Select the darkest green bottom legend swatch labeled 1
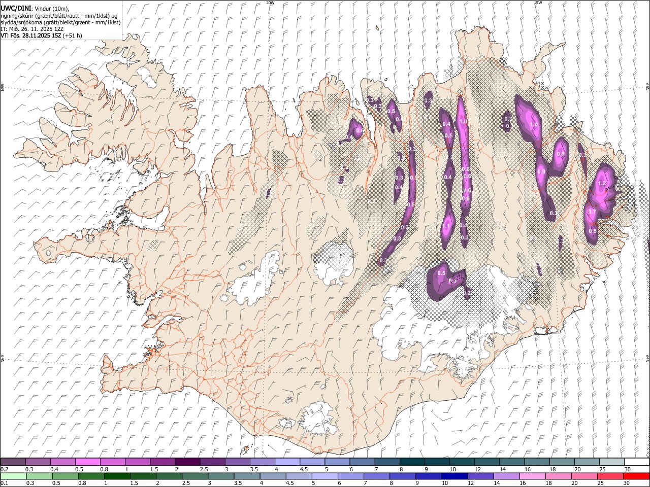The image size is (650, 487). click(x=117, y=476)
